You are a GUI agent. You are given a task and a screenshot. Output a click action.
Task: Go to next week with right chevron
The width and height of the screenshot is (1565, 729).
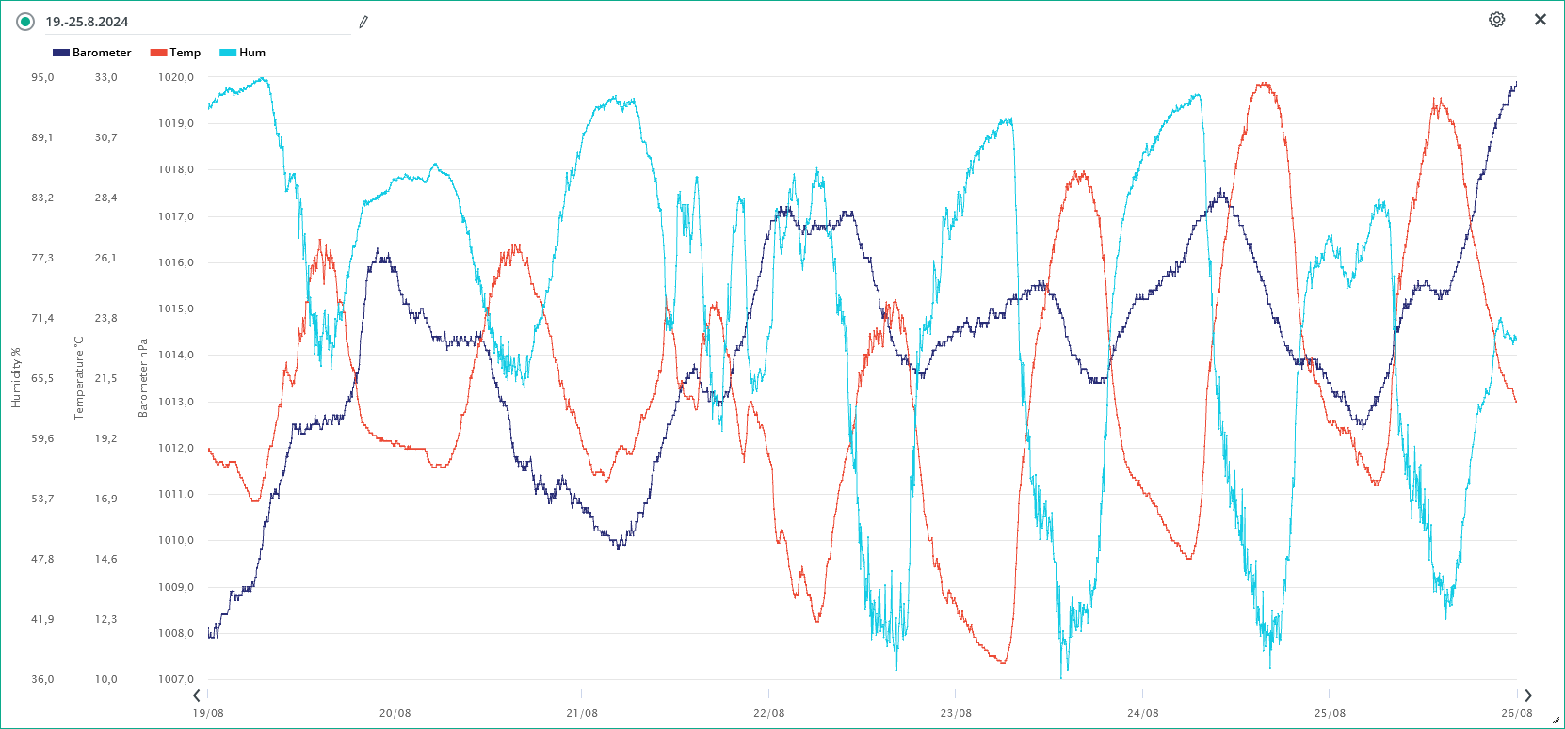[x=1527, y=696]
